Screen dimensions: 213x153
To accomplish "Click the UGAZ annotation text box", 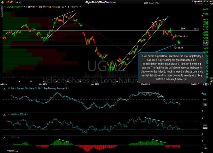I will [x=172, y=68].
